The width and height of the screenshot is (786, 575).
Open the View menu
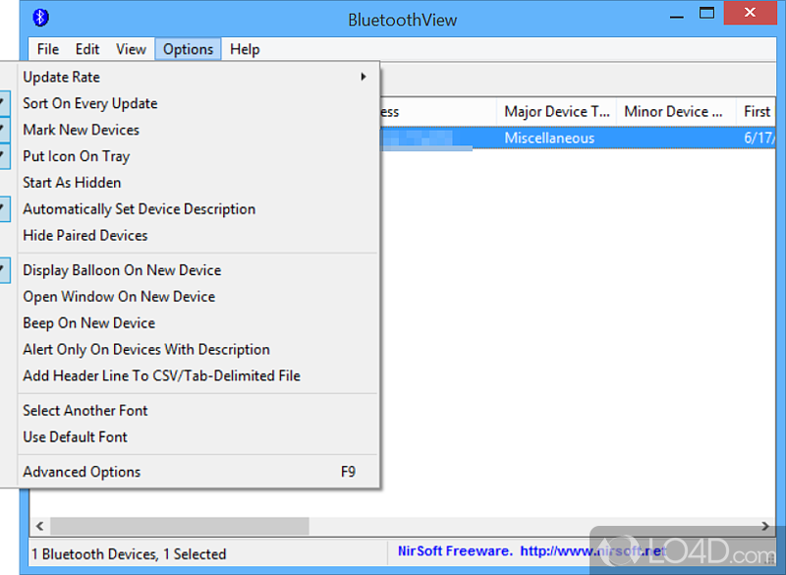131,49
